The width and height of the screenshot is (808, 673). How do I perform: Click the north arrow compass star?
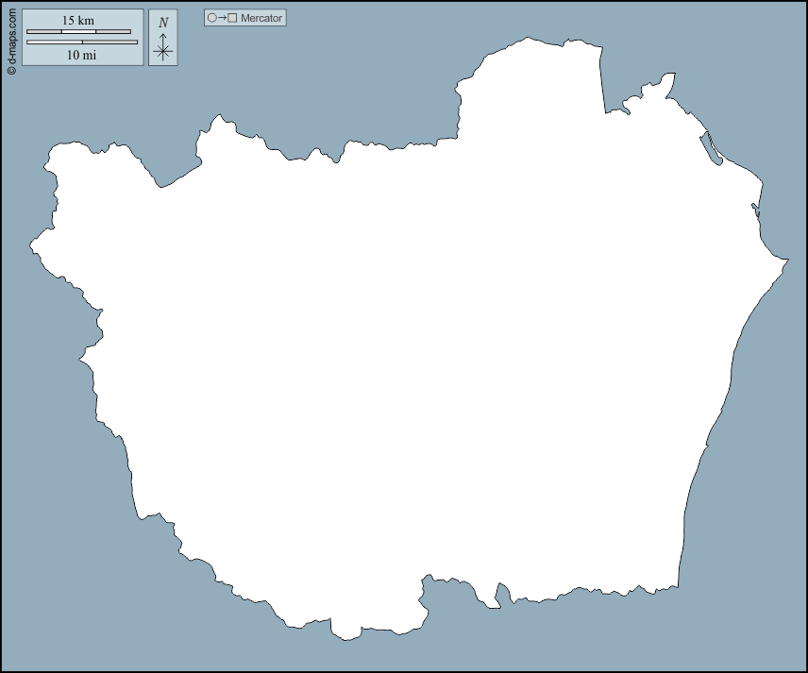(x=163, y=50)
